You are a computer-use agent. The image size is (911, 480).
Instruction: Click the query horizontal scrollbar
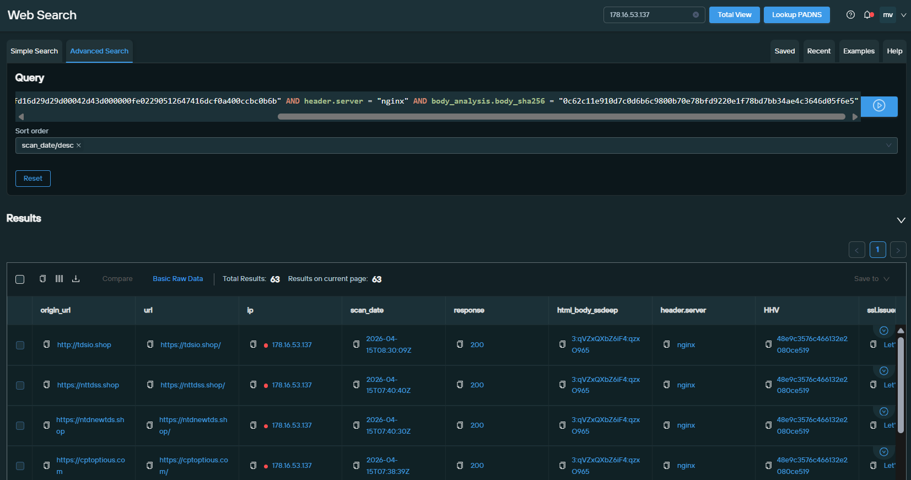tap(561, 117)
